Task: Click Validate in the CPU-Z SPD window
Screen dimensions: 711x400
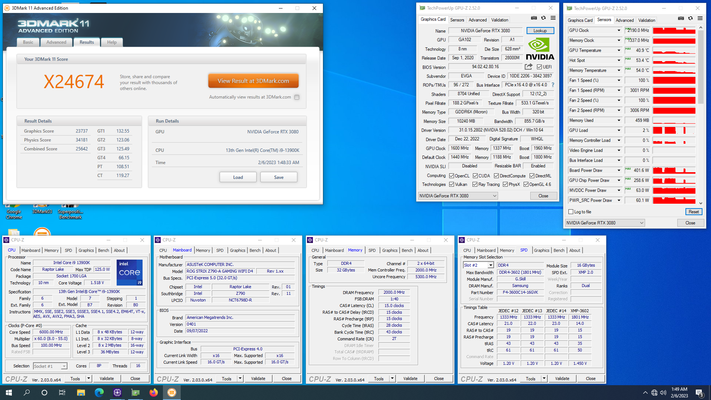Action: coord(562,379)
